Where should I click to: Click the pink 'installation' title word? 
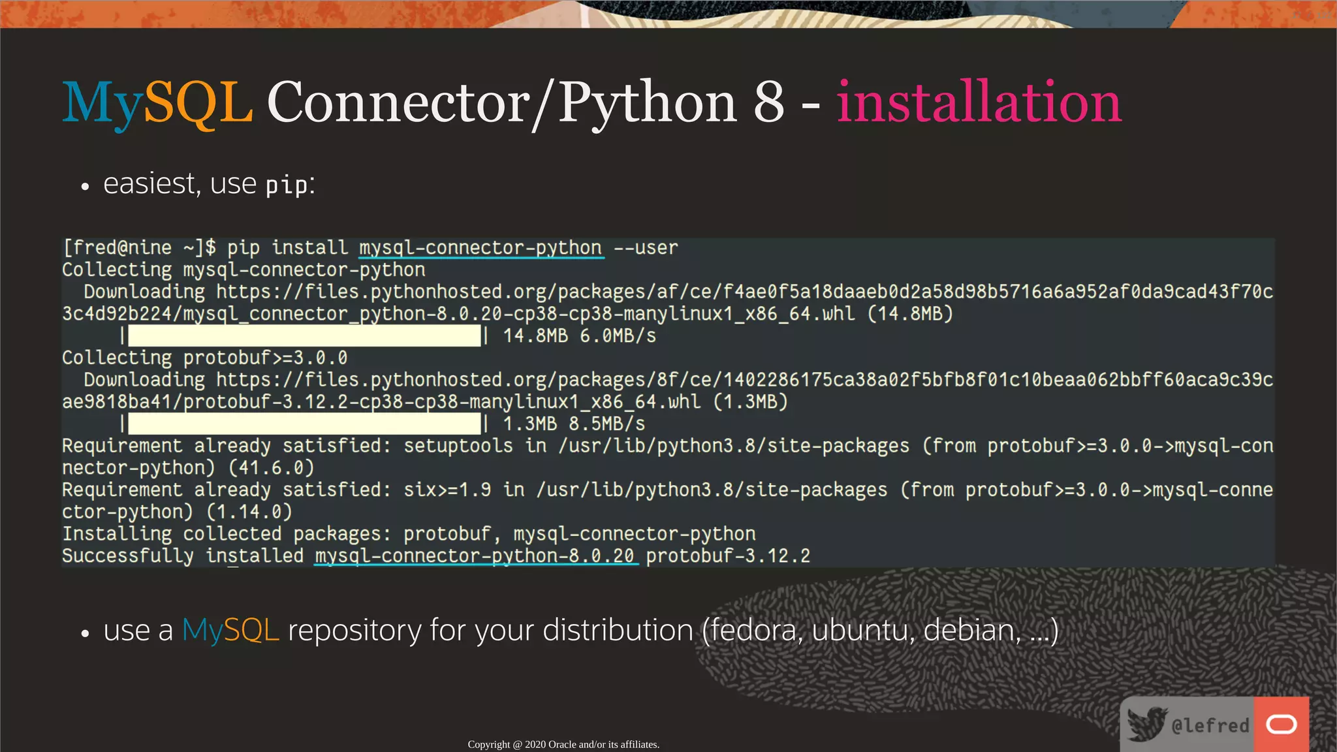[x=979, y=102]
